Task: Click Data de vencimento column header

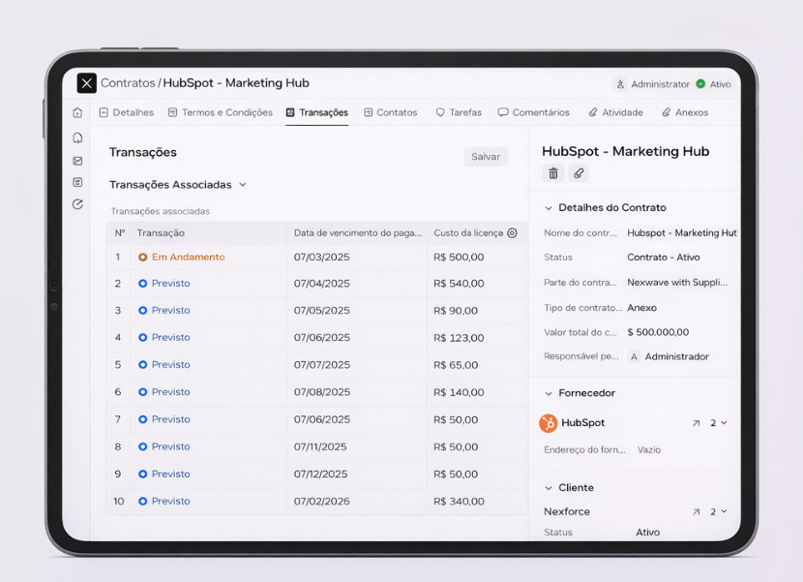Action: click(x=357, y=233)
